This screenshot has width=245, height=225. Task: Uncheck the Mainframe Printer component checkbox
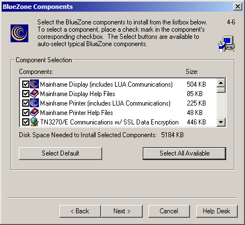pos(26,103)
